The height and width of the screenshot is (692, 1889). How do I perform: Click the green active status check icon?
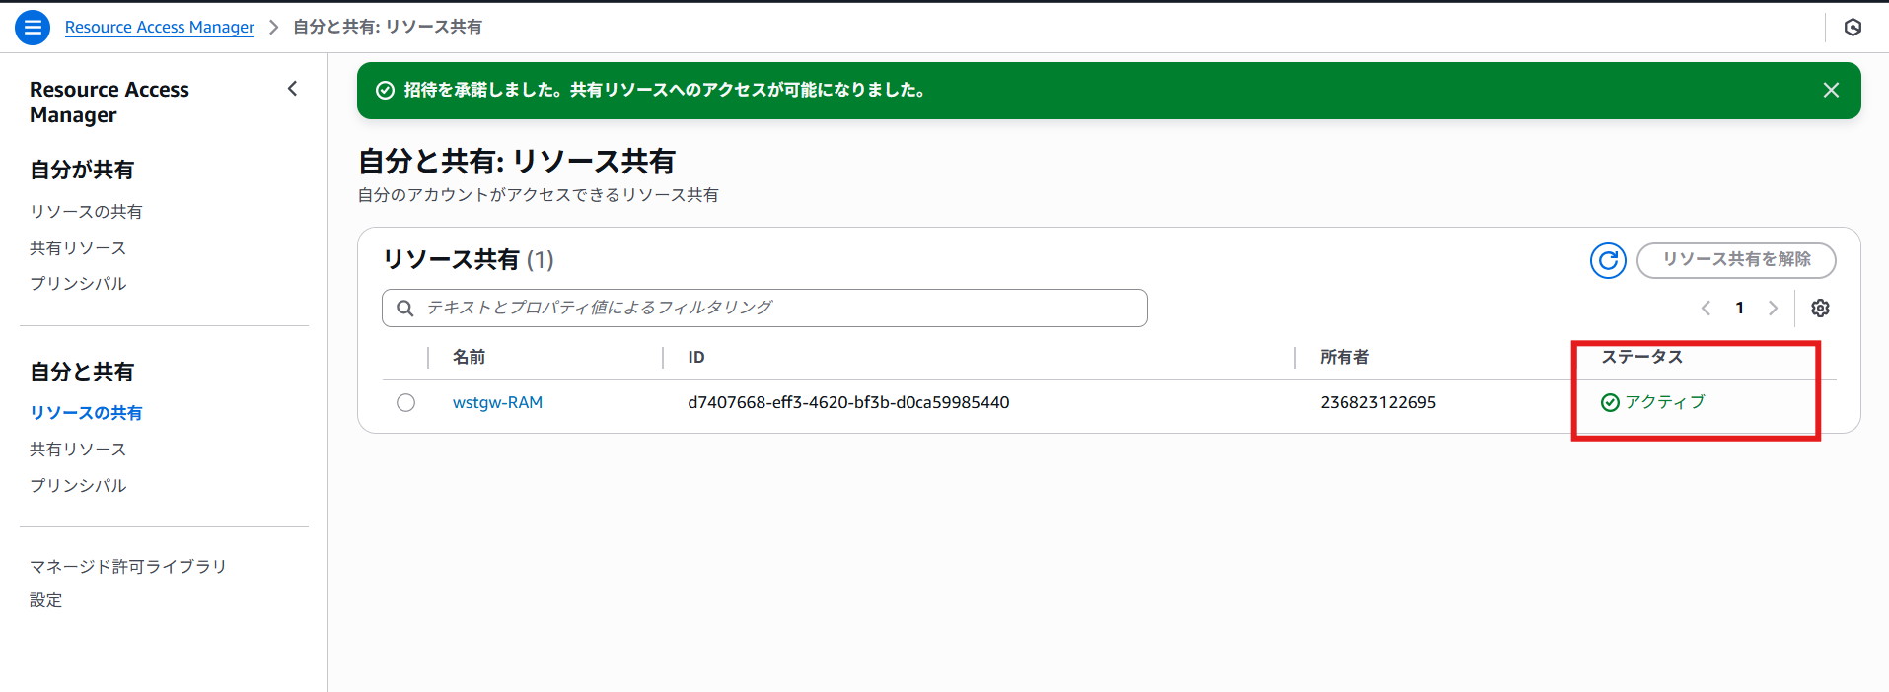(x=1610, y=402)
